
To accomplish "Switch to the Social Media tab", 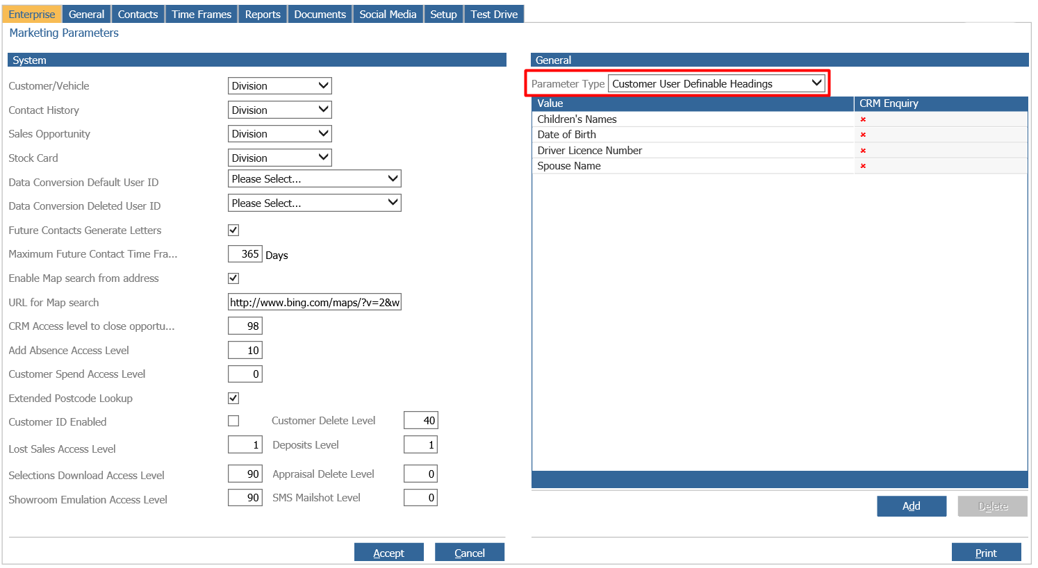I will pos(388,13).
